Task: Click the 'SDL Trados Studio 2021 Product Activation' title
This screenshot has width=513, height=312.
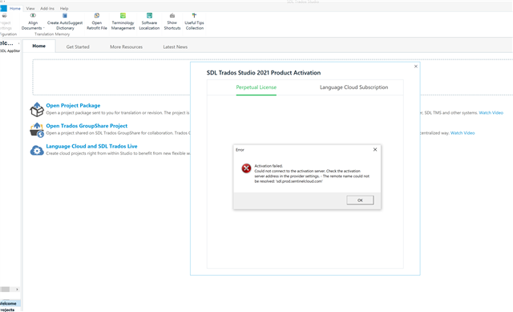Action: pyautogui.click(x=264, y=73)
